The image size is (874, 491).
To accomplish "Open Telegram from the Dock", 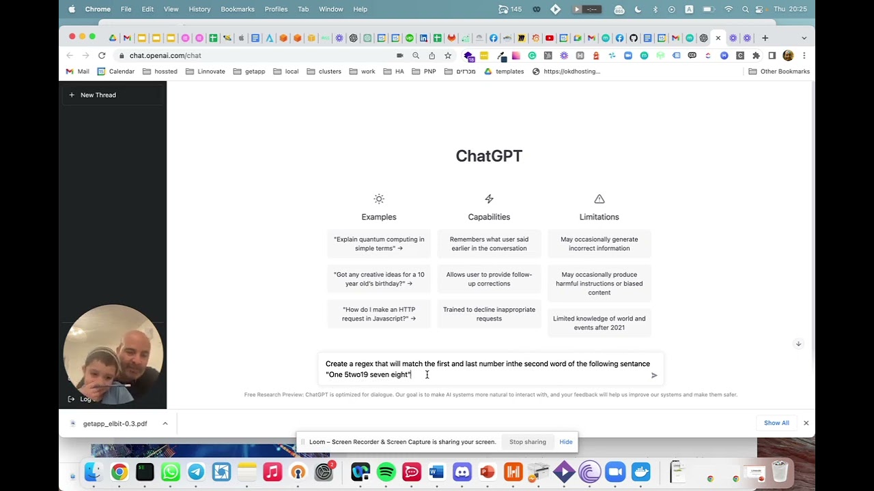I will pos(196,472).
